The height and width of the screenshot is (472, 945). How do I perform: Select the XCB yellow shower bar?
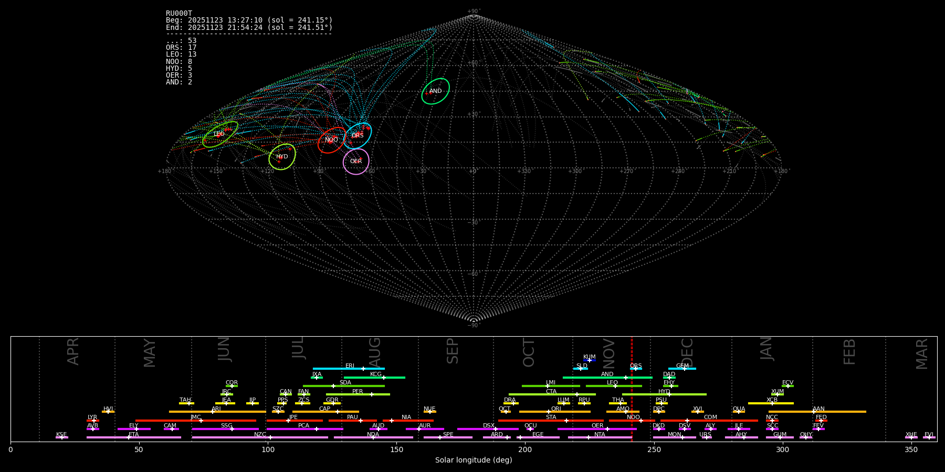click(771, 403)
